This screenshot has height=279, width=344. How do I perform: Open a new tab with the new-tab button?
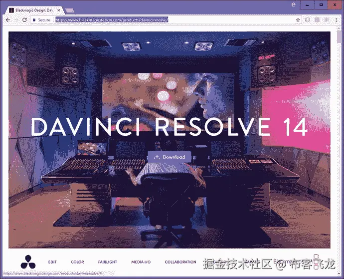70,10
